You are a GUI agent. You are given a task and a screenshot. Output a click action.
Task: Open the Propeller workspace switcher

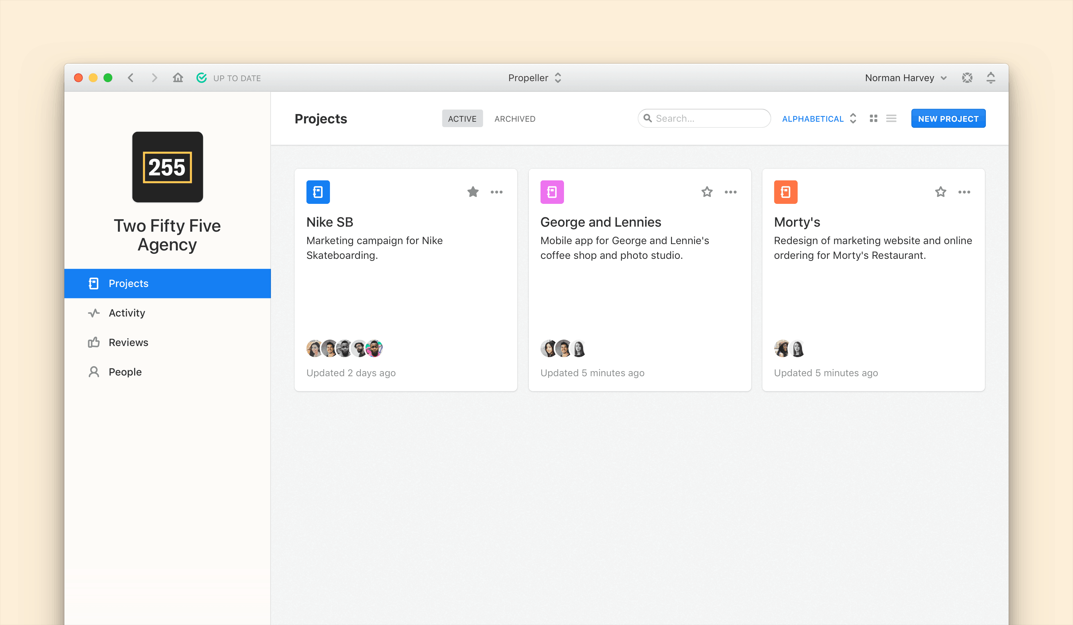tap(535, 78)
